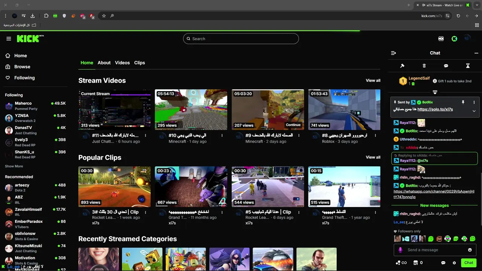View all stream videos

click(x=373, y=81)
